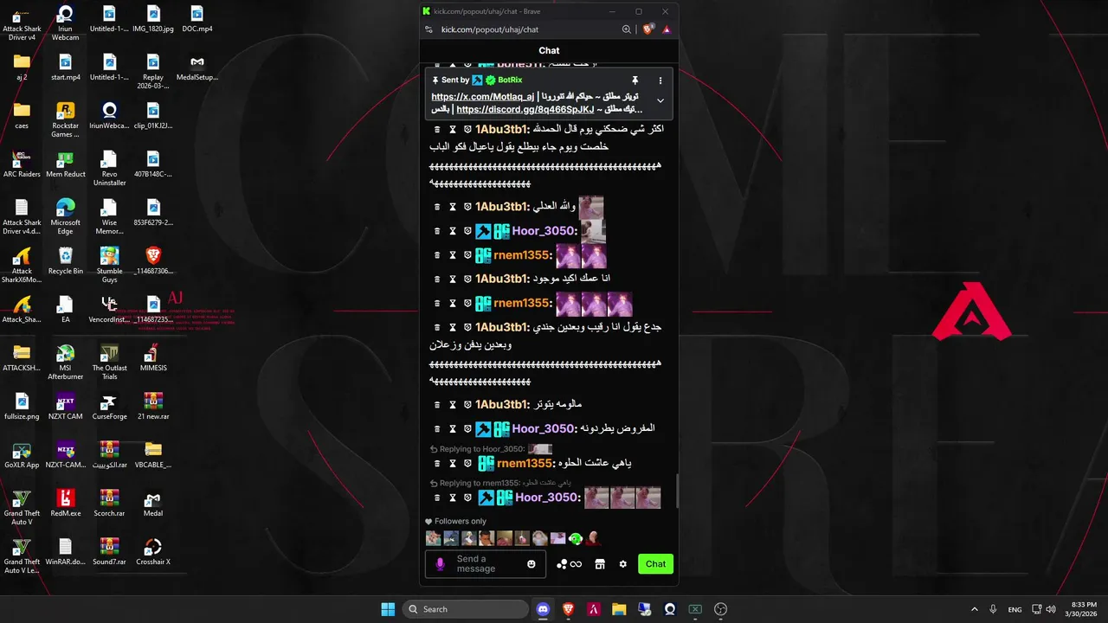Select Crosshair X desktop icon
This screenshot has height=623, width=1108.
(153, 551)
